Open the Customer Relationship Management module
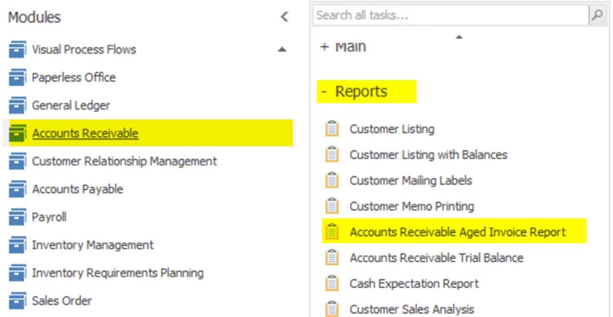The image size is (613, 317). [x=124, y=161]
